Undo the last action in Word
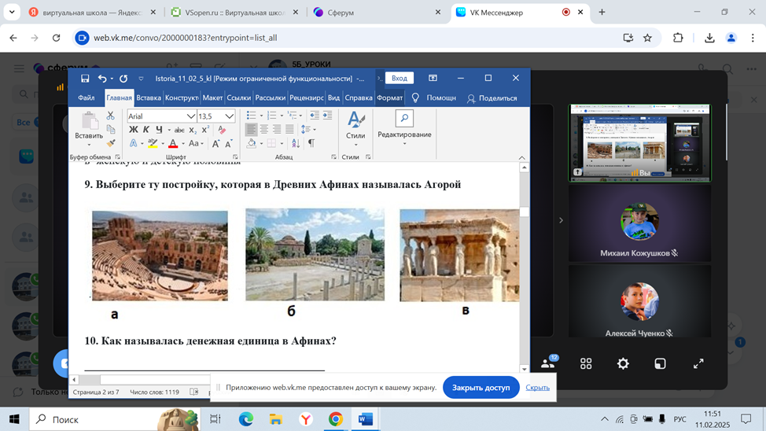This screenshot has width=766, height=431. (x=102, y=78)
